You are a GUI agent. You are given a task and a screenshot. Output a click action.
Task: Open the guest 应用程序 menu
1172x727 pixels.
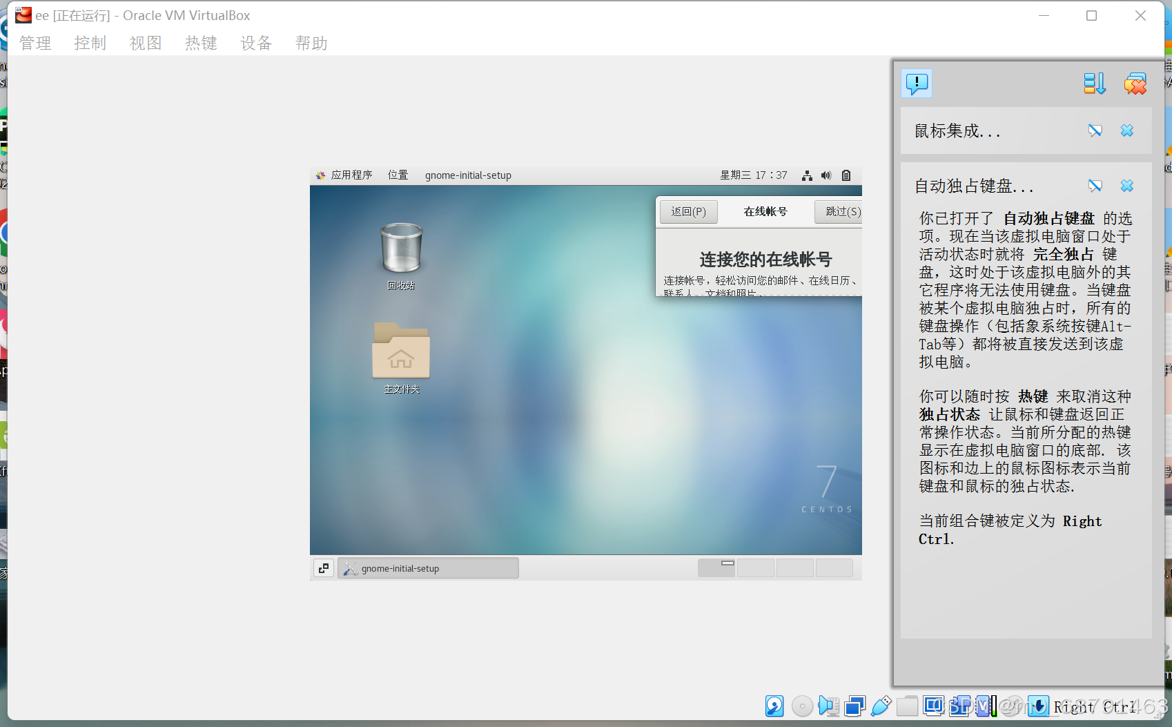pos(344,175)
